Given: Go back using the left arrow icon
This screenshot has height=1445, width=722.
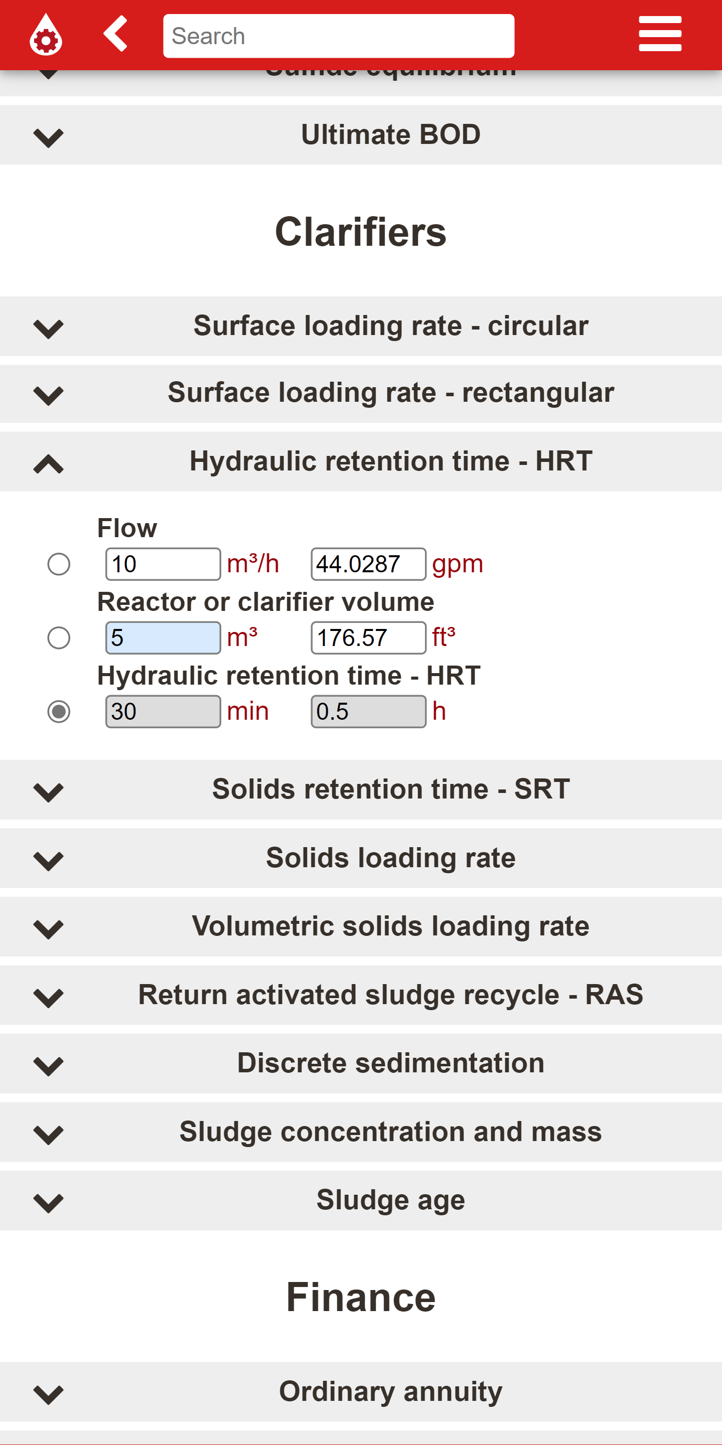Looking at the screenshot, I should 115,34.
